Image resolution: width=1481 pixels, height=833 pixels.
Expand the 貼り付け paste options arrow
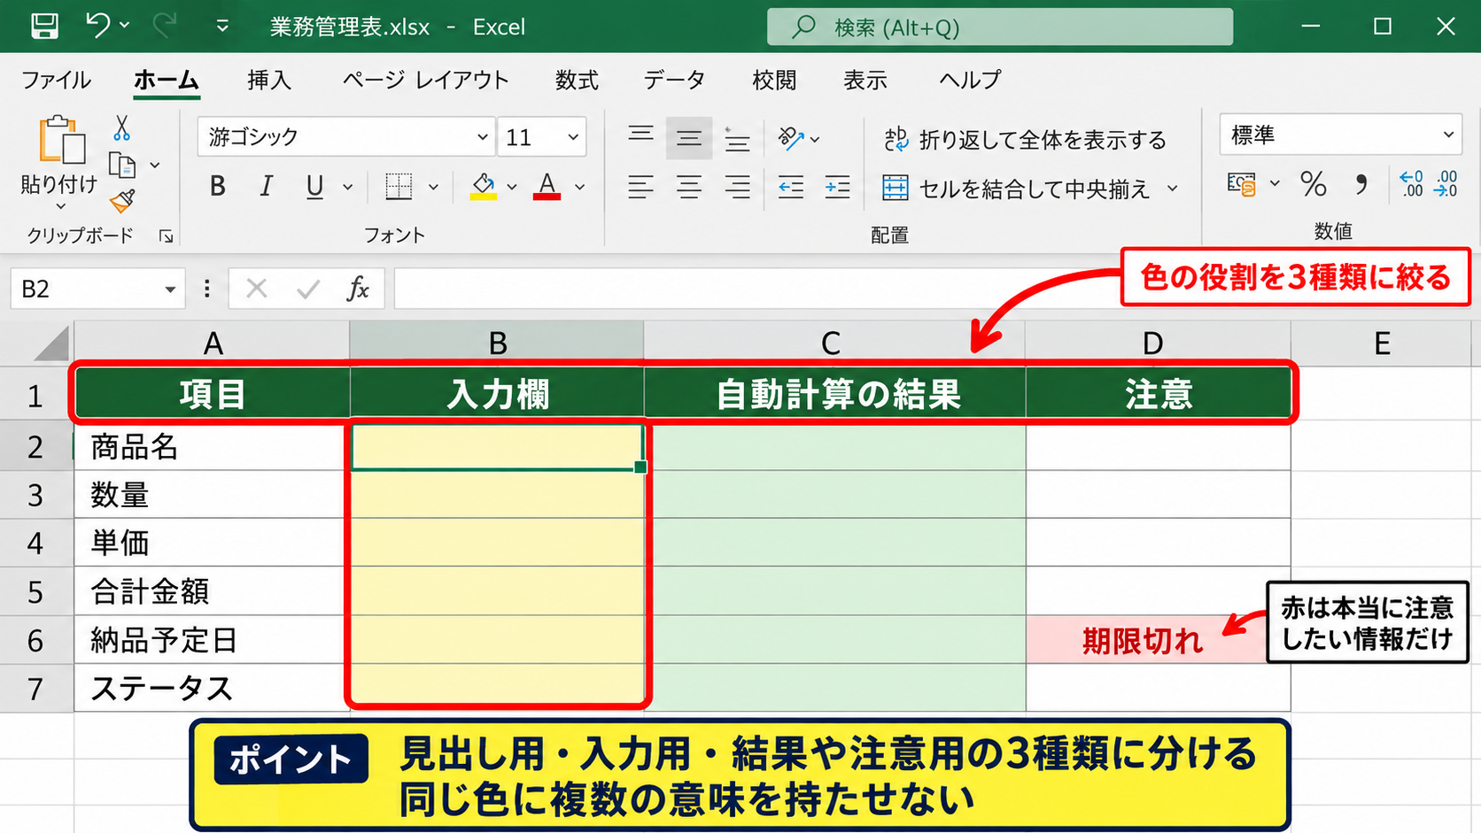60,207
